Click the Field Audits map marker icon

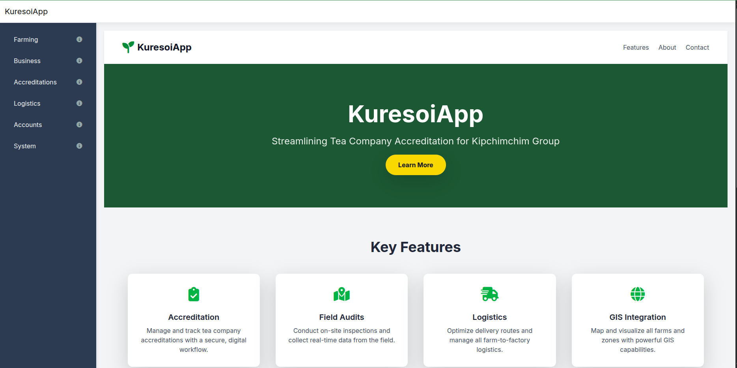tap(341, 294)
